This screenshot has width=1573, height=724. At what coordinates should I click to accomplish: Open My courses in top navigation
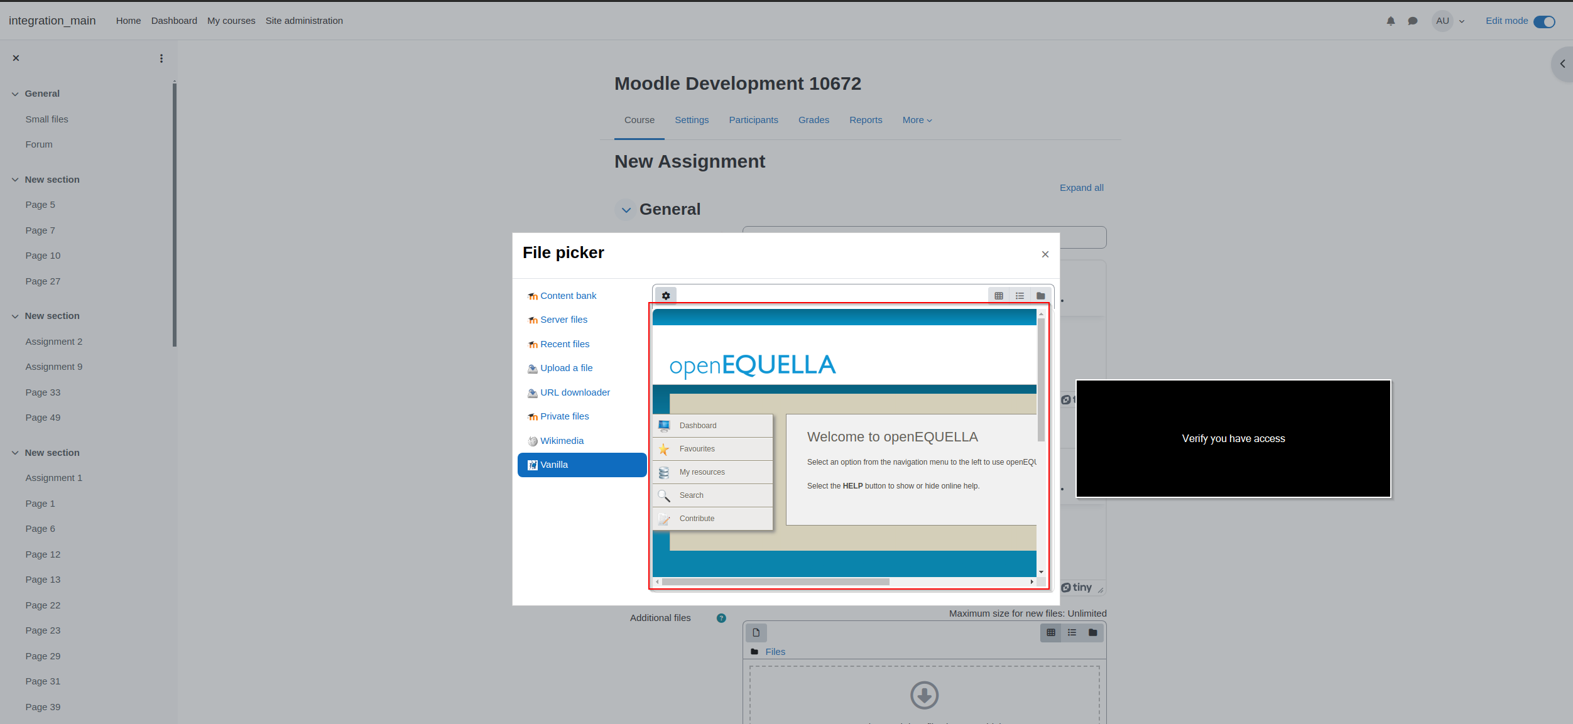click(x=231, y=21)
